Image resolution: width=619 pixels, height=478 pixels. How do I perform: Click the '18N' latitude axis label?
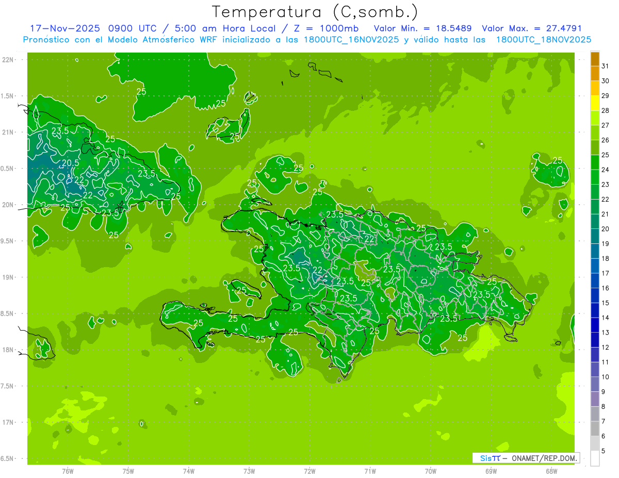pos(8,350)
